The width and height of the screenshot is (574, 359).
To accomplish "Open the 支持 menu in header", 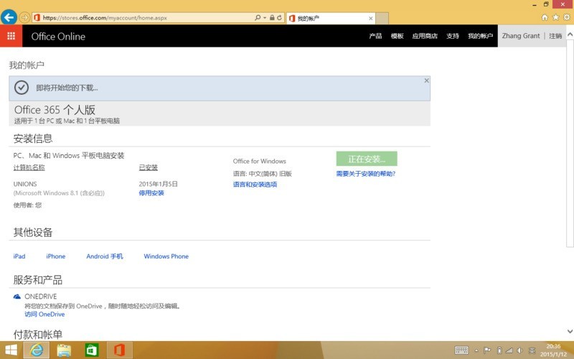I will point(453,36).
